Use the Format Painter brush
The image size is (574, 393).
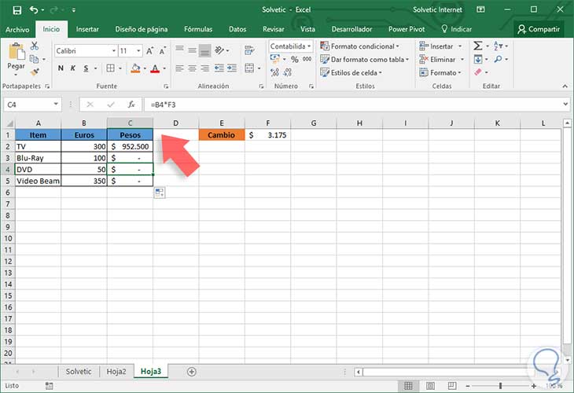35,72
